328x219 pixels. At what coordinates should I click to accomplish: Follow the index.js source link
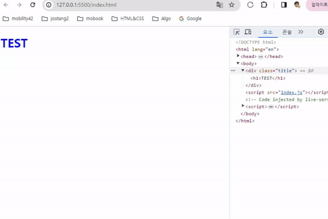pyautogui.click(x=291, y=93)
